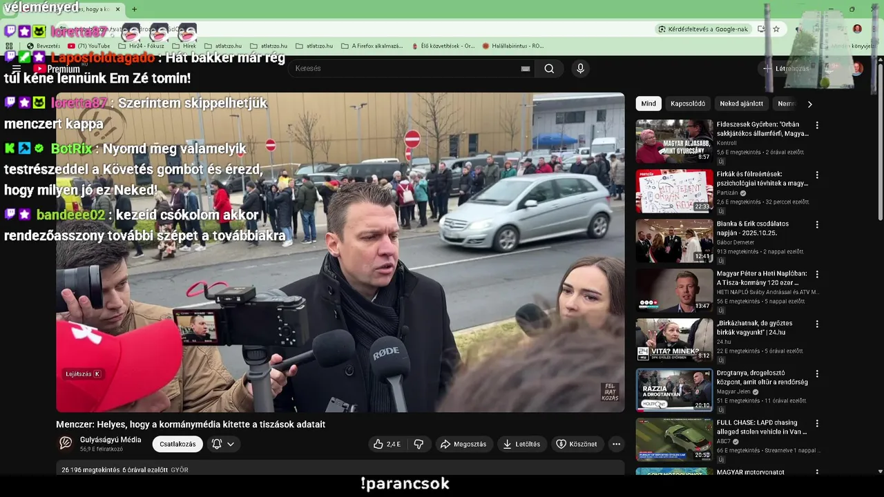Open the new browser tab plus button
The width and height of the screenshot is (884, 497).
pos(134,9)
